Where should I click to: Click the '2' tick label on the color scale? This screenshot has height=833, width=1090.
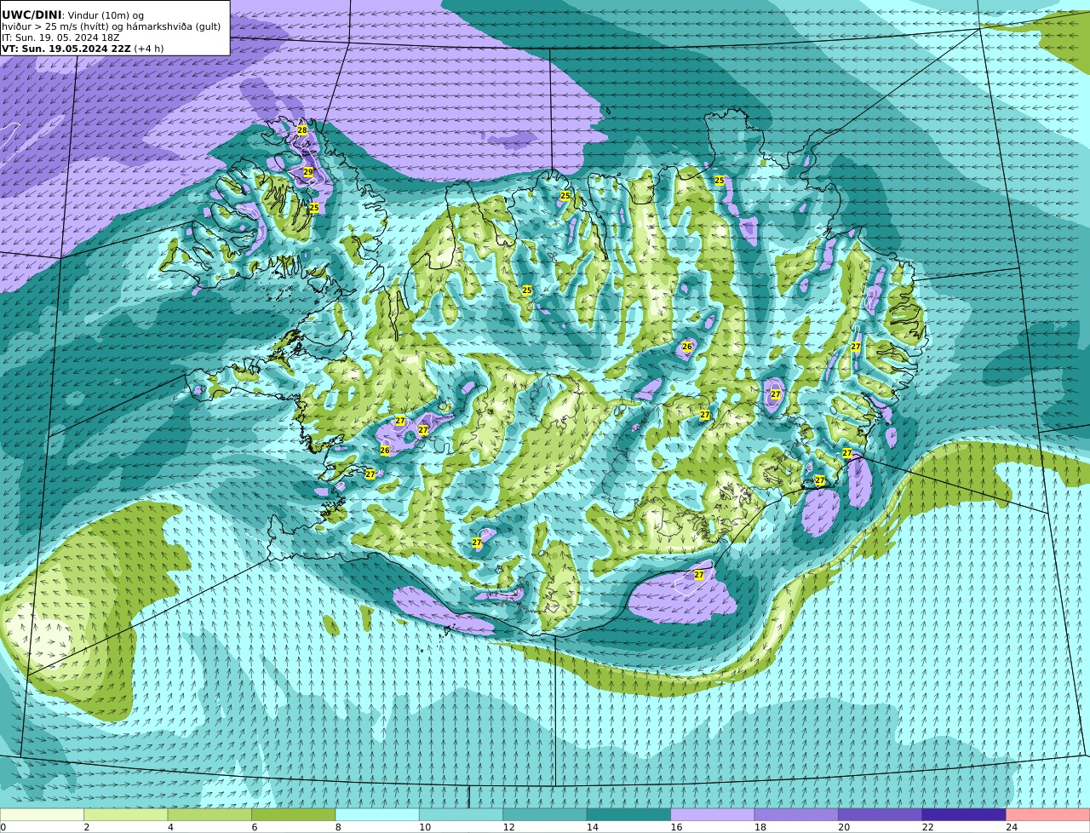pos(86,827)
